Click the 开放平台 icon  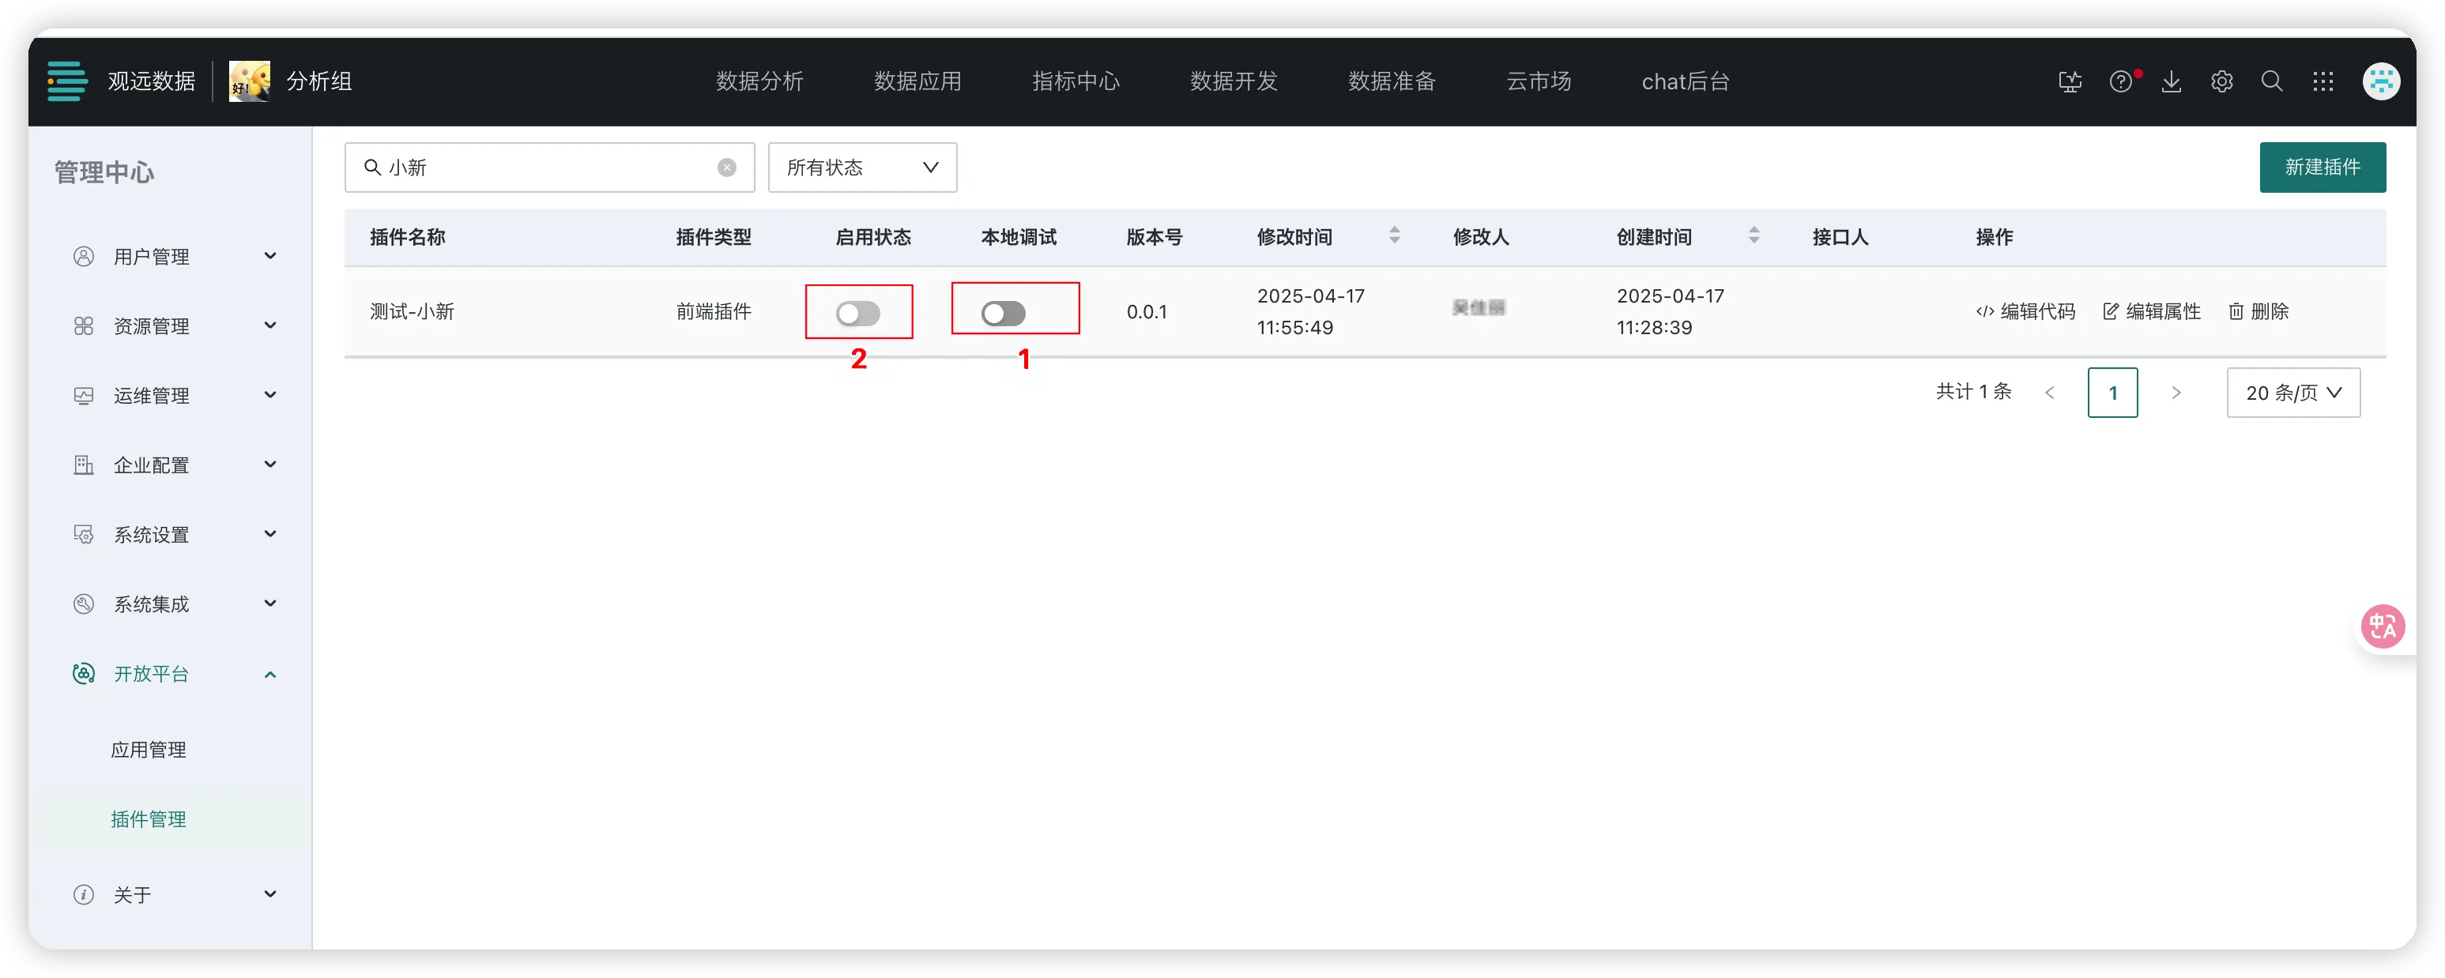[x=84, y=674]
